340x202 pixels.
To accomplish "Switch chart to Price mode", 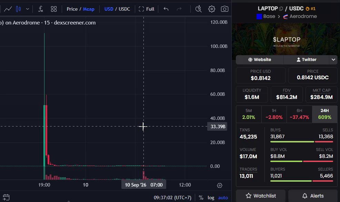I will (x=72, y=9).
